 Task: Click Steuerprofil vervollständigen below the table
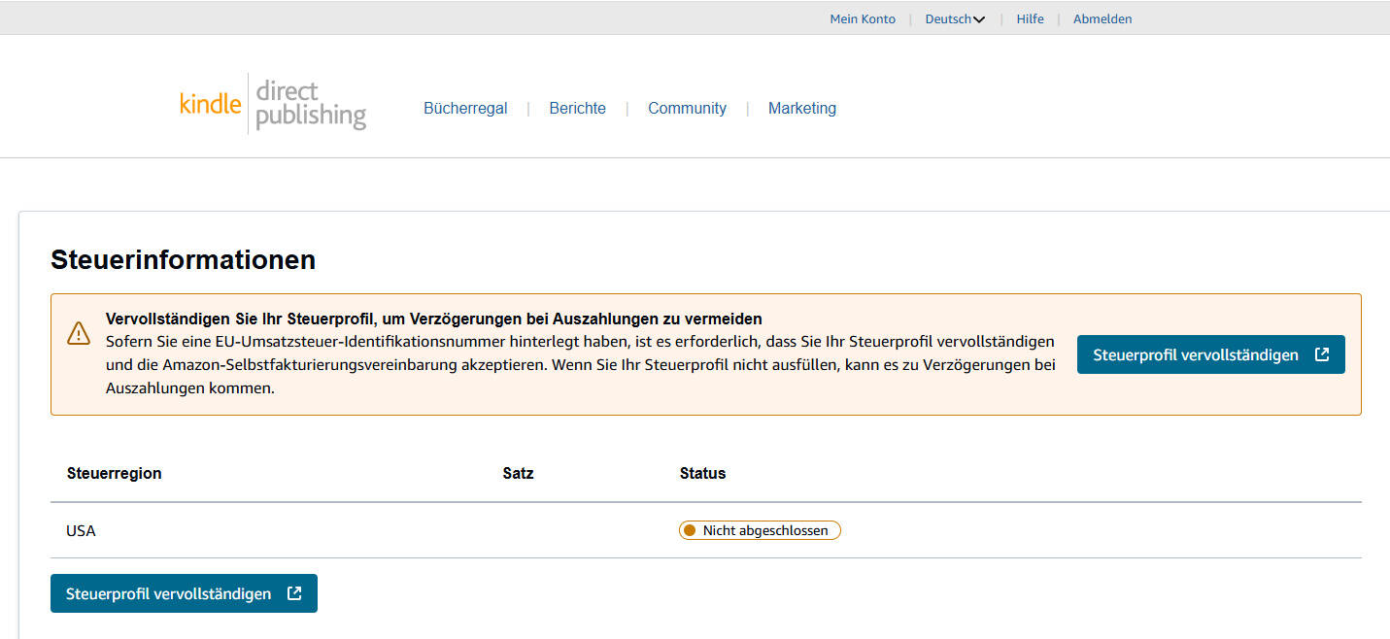pos(184,593)
